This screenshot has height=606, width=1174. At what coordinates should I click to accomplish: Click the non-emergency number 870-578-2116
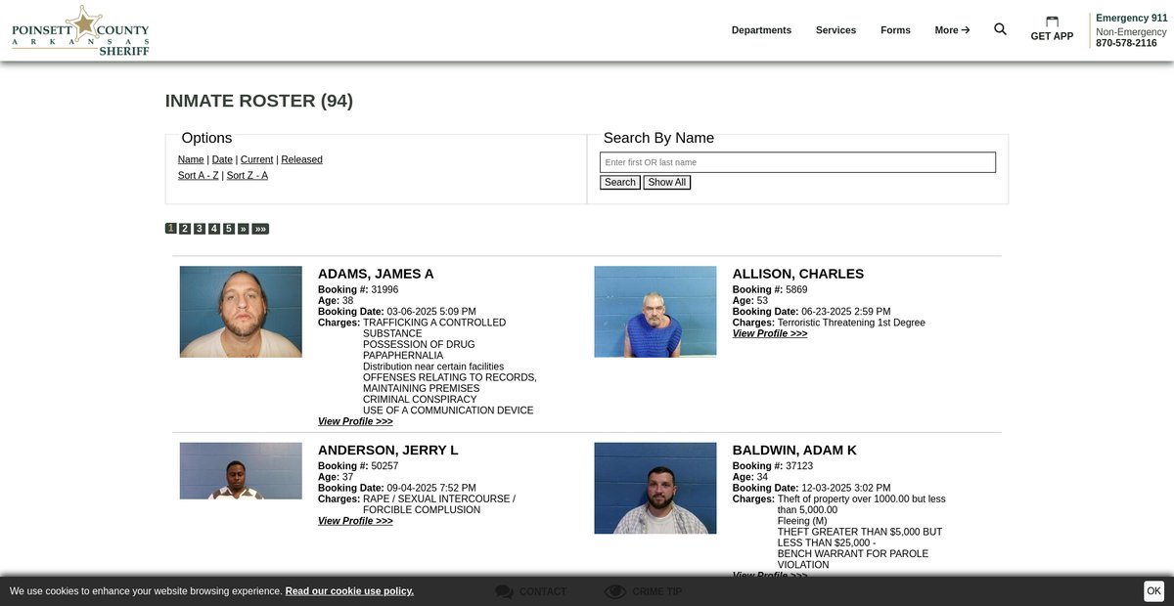coord(1126,43)
